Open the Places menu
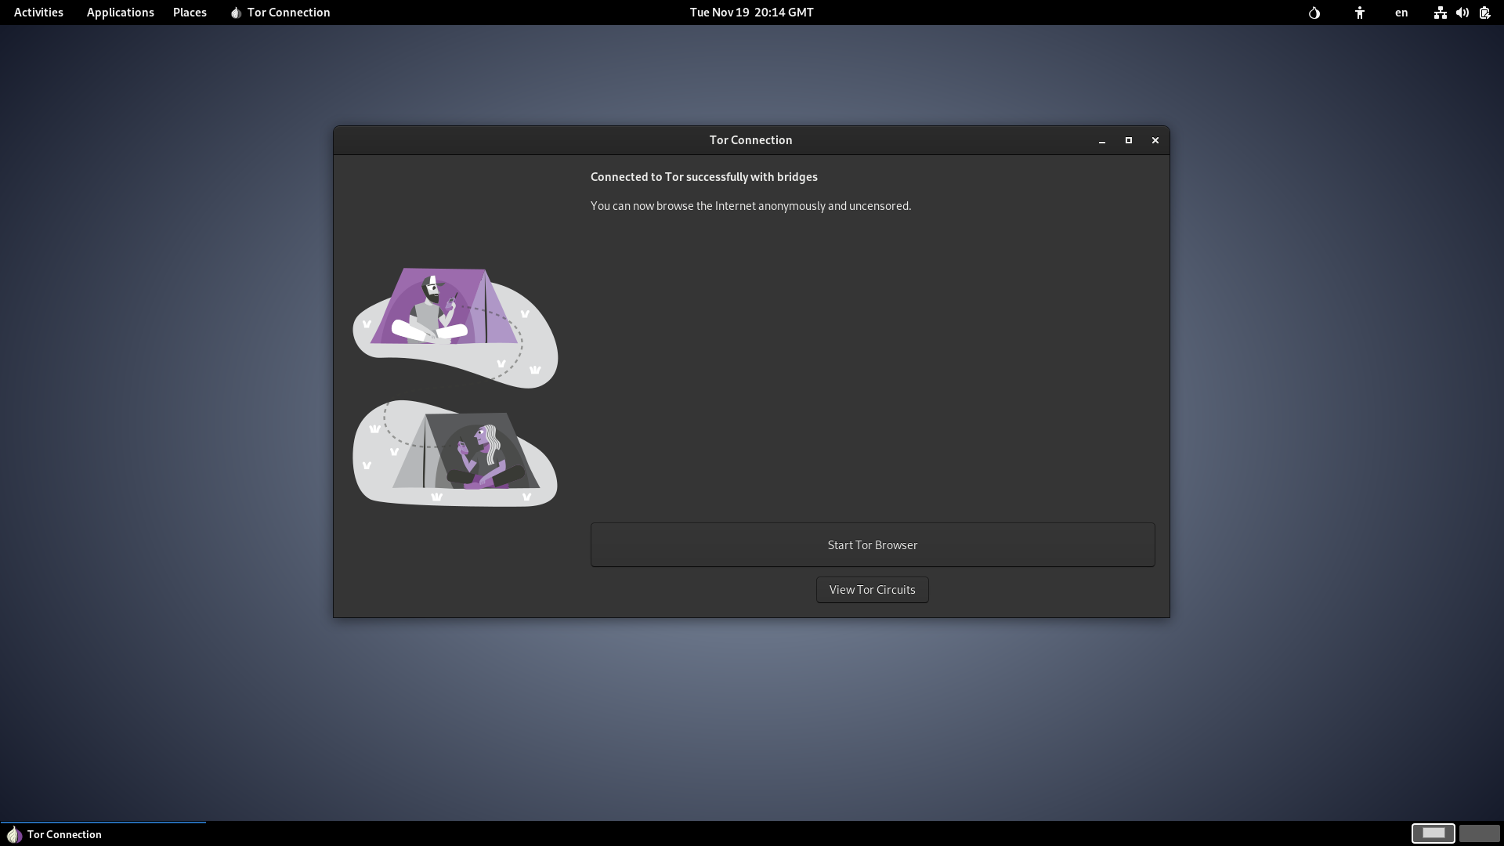The height and width of the screenshot is (846, 1504). tap(190, 13)
